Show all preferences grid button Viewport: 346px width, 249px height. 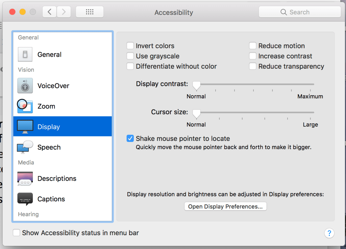click(90, 12)
